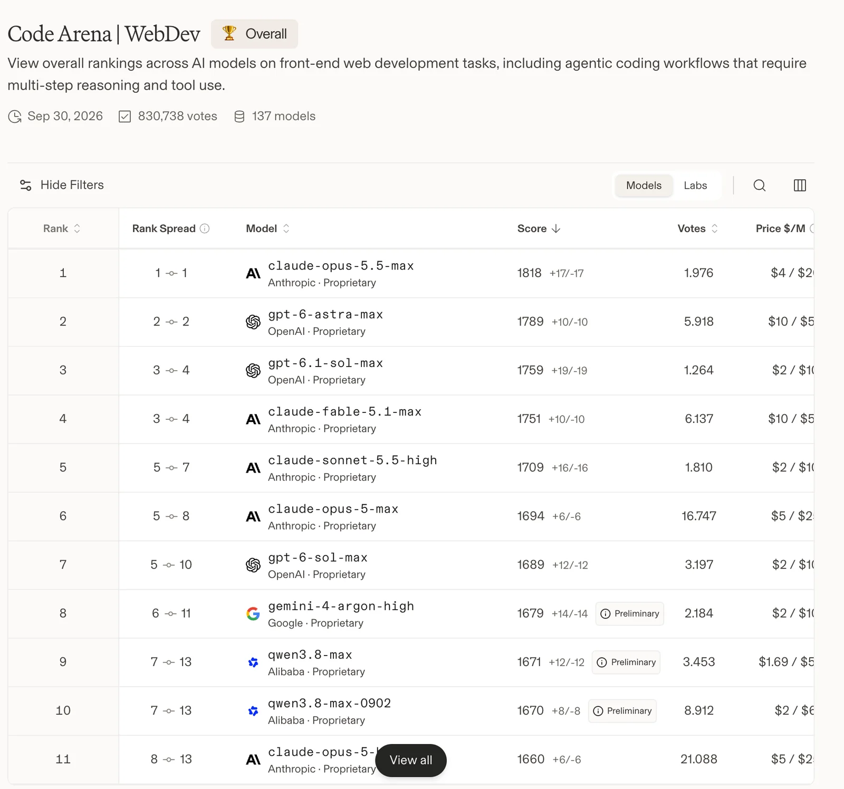Image resolution: width=844 pixels, height=789 pixels.
Task: Open the gpt-6-astra-max model link
Action: tap(325, 314)
